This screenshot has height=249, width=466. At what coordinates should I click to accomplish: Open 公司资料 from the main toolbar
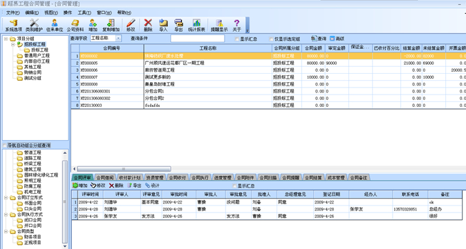(75, 26)
